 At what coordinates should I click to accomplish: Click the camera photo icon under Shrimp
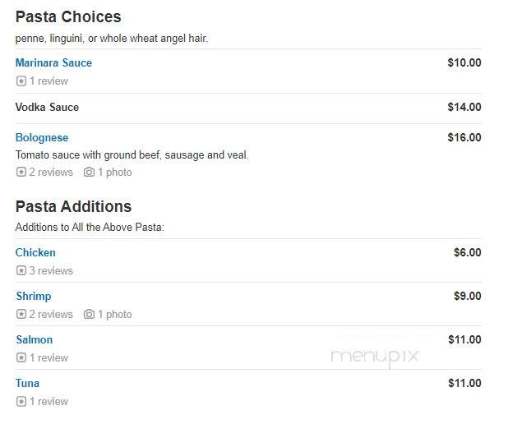(x=89, y=314)
